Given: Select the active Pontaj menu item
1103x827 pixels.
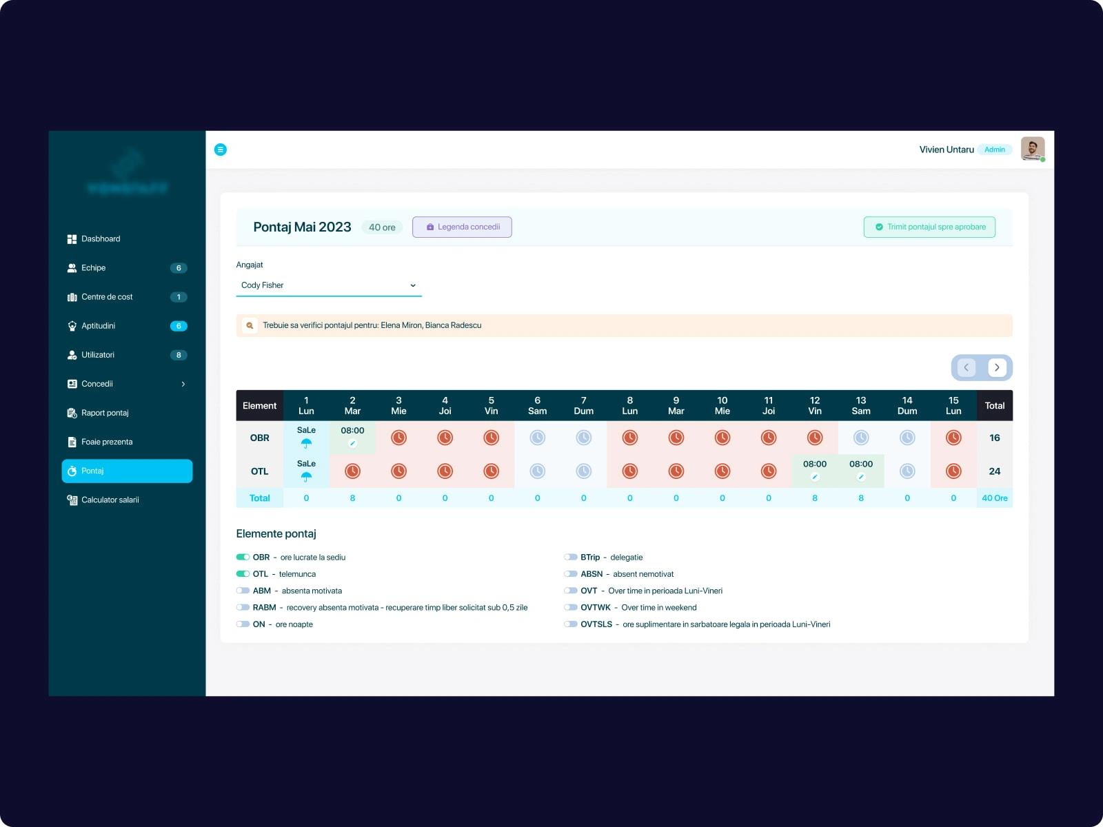Looking at the screenshot, I should (127, 471).
